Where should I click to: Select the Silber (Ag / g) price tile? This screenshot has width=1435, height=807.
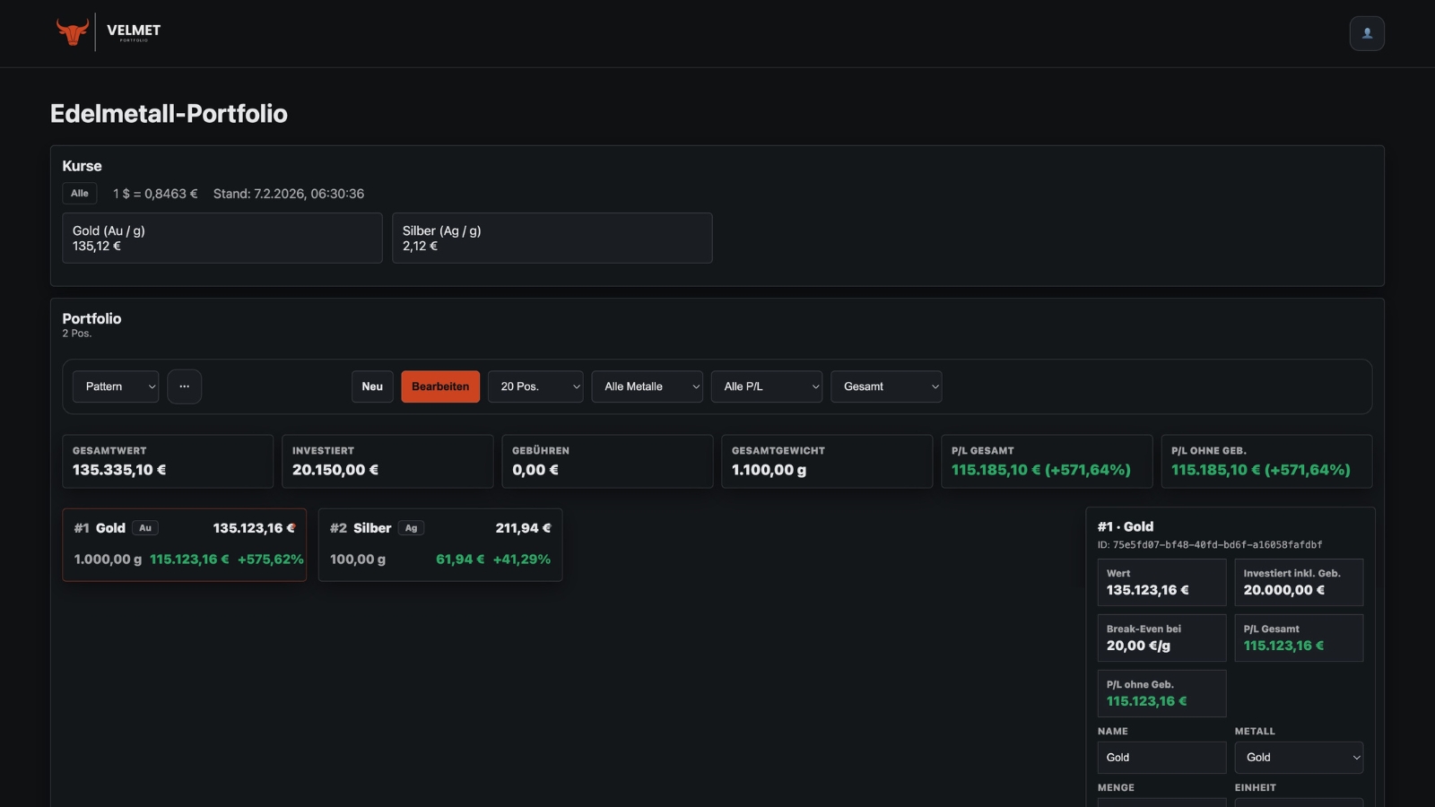[x=552, y=238]
